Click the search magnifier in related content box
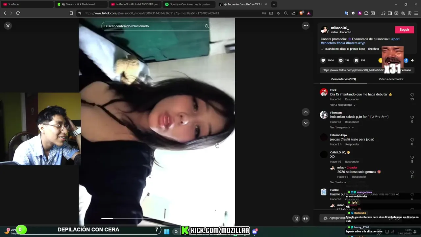This screenshot has height=237, width=421. [x=207, y=26]
